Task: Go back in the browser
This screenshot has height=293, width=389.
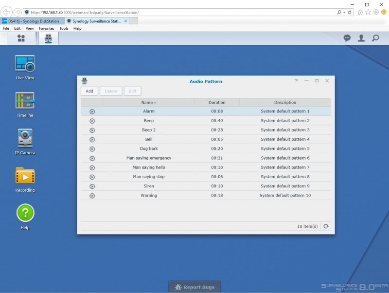Action: (x=6, y=12)
